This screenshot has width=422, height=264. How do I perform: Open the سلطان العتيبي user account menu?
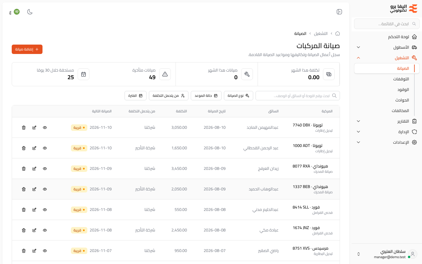pyautogui.click(x=387, y=254)
